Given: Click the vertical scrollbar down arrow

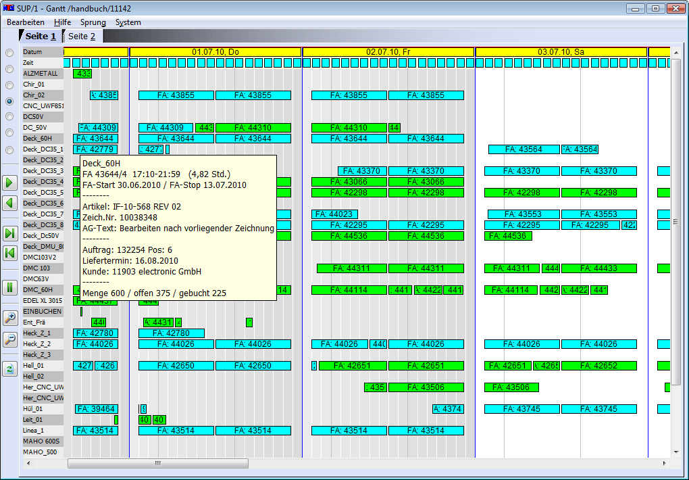Looking at the screenshot, I should coord(676,451).
